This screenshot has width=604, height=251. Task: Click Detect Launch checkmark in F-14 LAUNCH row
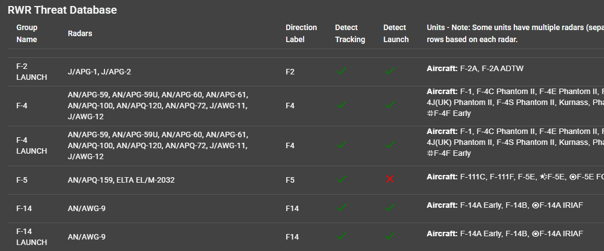(x=390, y=236)
